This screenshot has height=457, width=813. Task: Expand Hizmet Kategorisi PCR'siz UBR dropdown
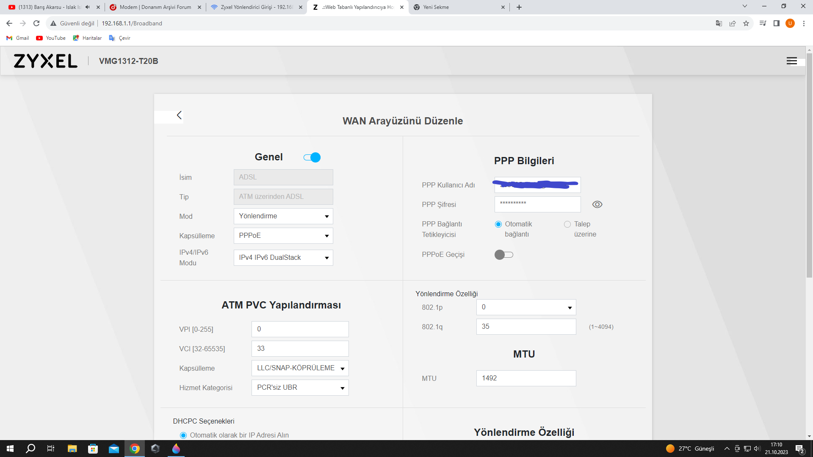[x=300, y=388]
